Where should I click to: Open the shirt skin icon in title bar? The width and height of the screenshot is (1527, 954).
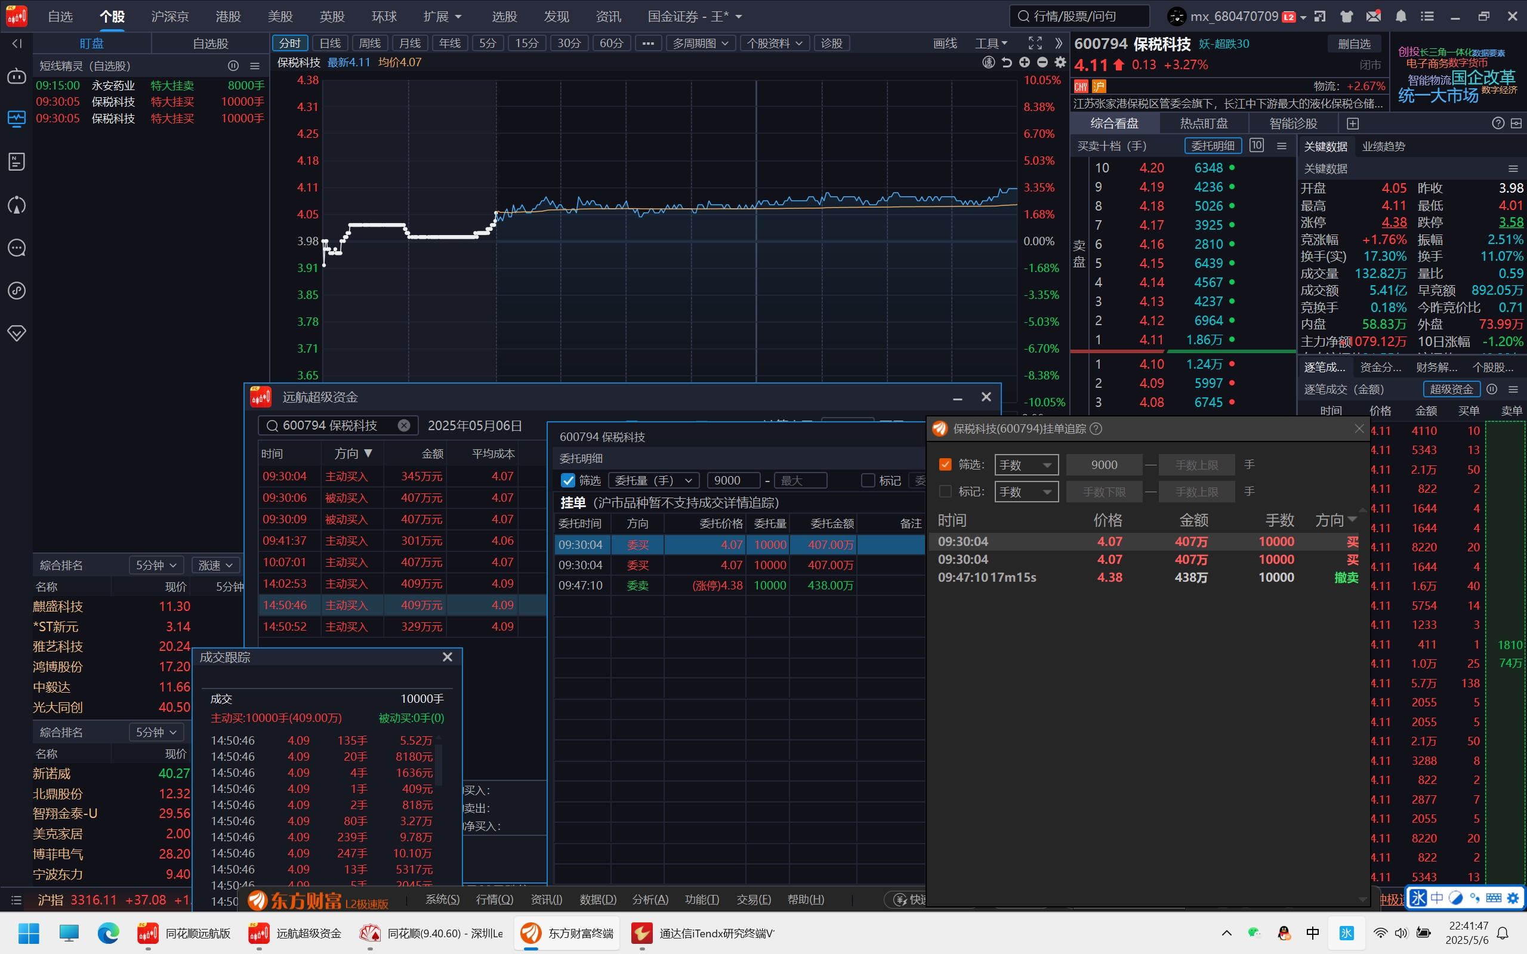tap(1347, 16)
